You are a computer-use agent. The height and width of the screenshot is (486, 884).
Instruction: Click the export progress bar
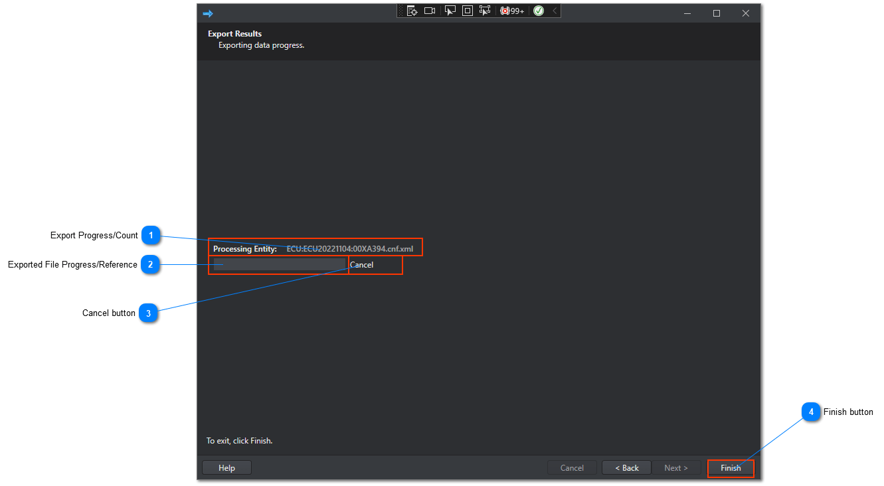tap(279, 264)
